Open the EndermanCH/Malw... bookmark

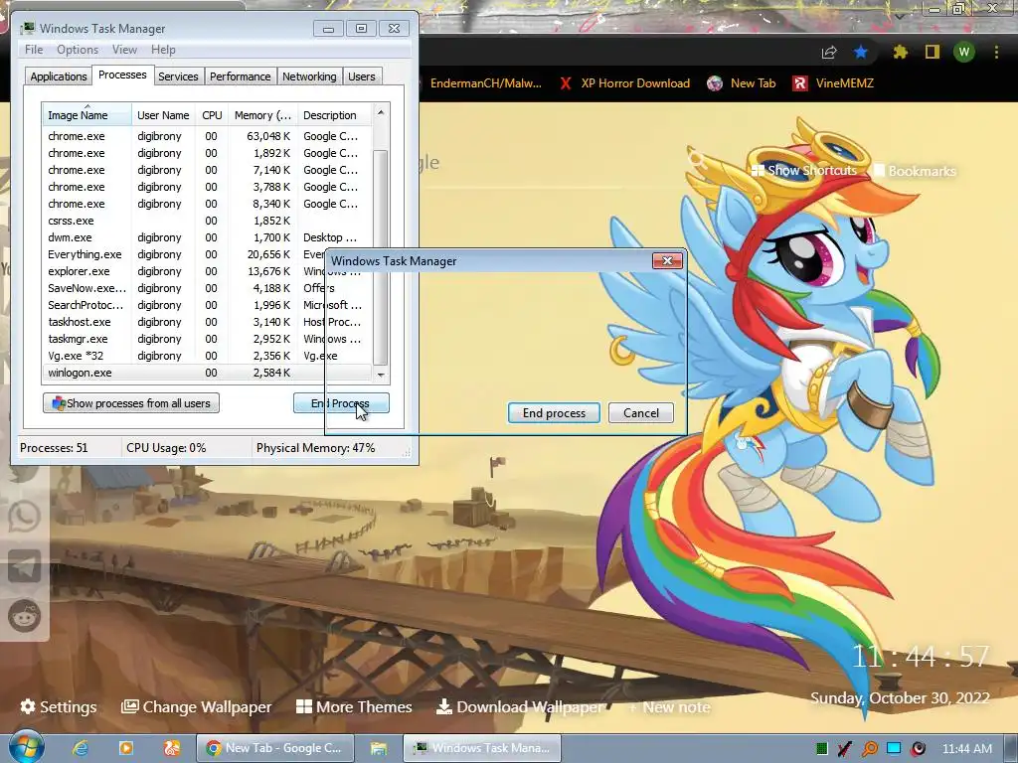[x=485, y=83]
